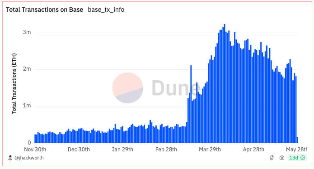Click the short last bar at chart end

[297, 140]
